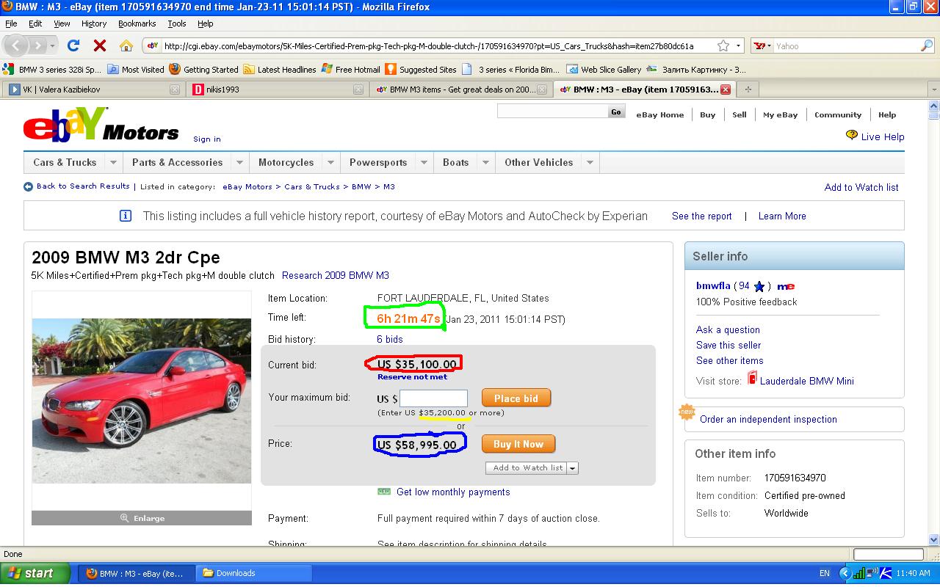Click the See the report link
The image size is (940, 587).
(702, 216)
